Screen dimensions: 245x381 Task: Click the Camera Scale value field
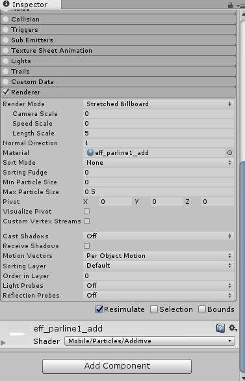(x=159, y=114)
